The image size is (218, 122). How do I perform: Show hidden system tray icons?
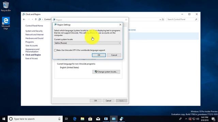pyautogui.click(x=186, y=119)
